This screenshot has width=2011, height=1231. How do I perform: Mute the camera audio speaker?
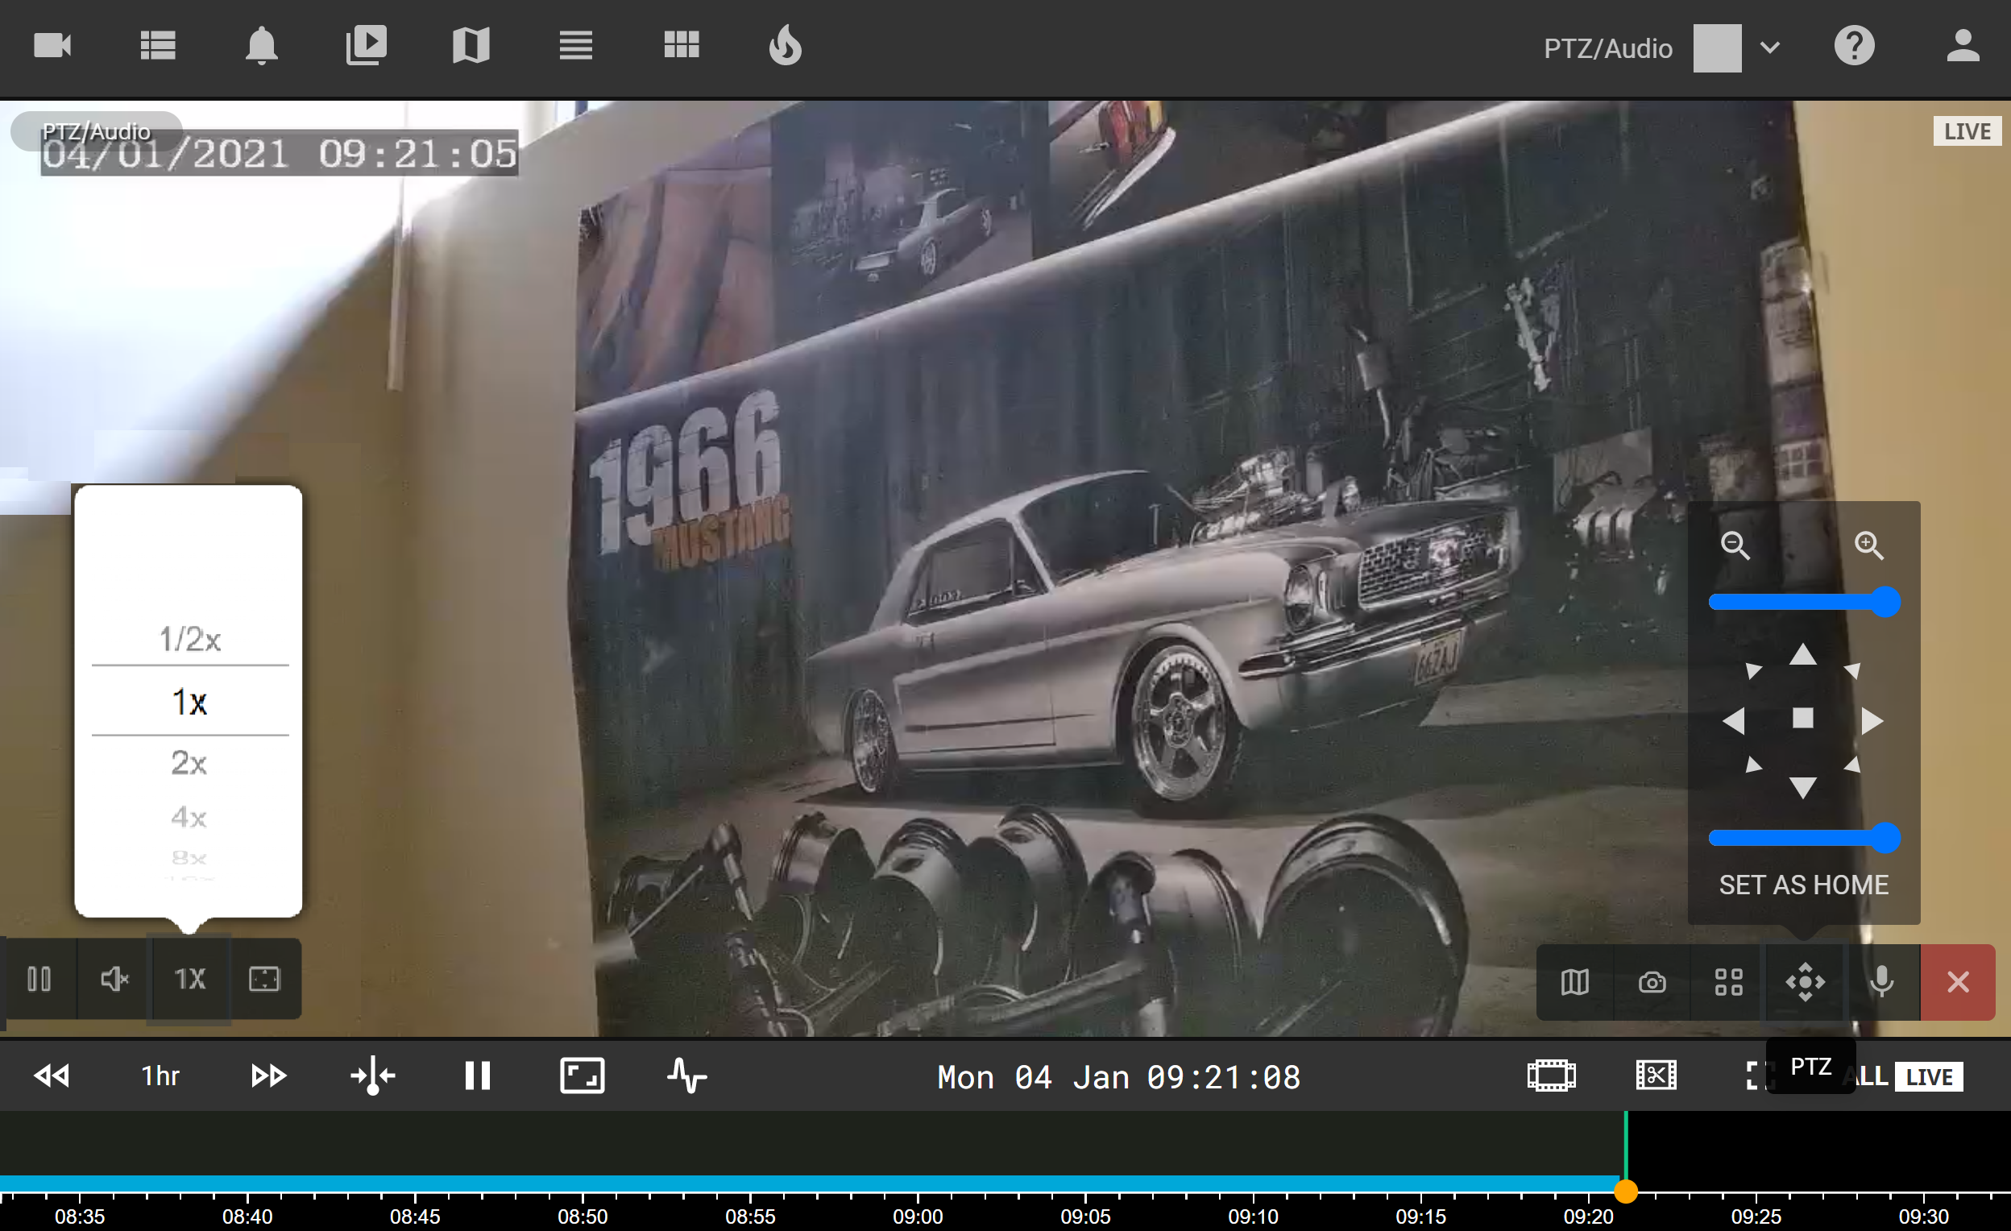[x=114, y=979]
